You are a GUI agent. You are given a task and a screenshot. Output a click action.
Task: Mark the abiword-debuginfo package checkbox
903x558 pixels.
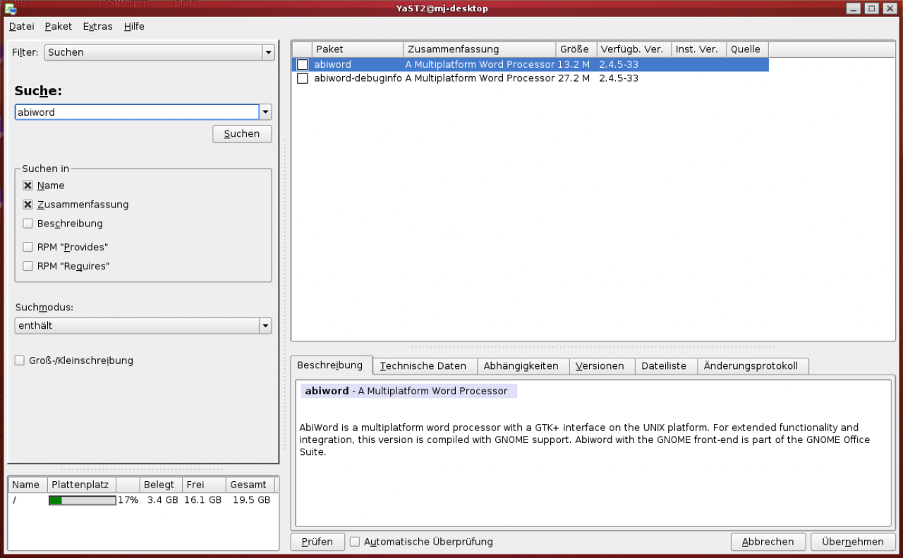pyautogui.click(x=303, y=78)
